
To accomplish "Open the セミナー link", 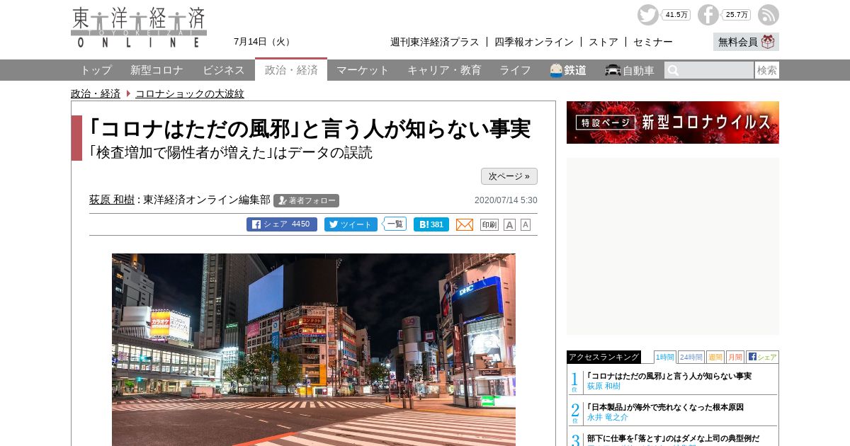I will pyautogui.click(x=653, y=42).
